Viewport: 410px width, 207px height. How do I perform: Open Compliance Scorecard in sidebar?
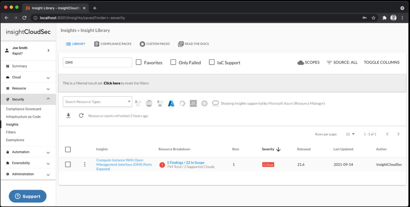click(24, 109)
